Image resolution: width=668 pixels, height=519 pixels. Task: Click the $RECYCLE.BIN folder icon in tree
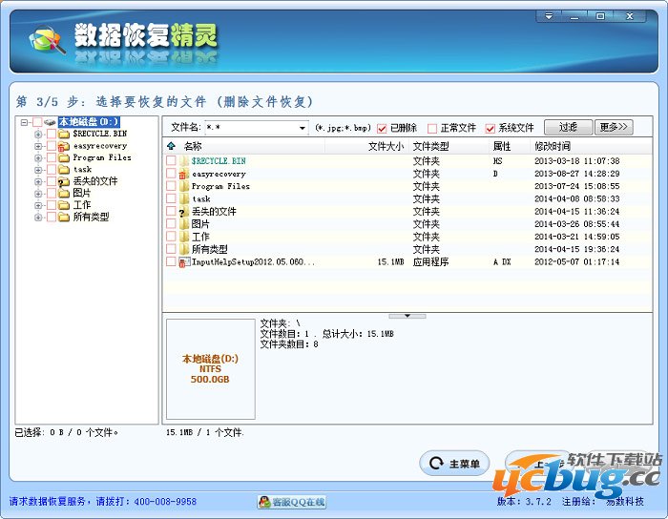(x=64, y=135)
